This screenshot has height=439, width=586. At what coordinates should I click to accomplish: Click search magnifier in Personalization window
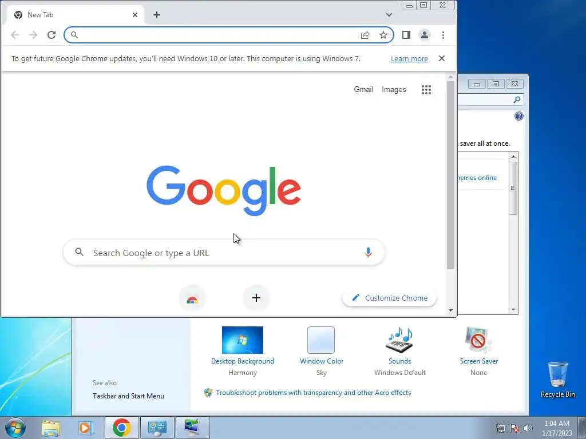(517, 99)
